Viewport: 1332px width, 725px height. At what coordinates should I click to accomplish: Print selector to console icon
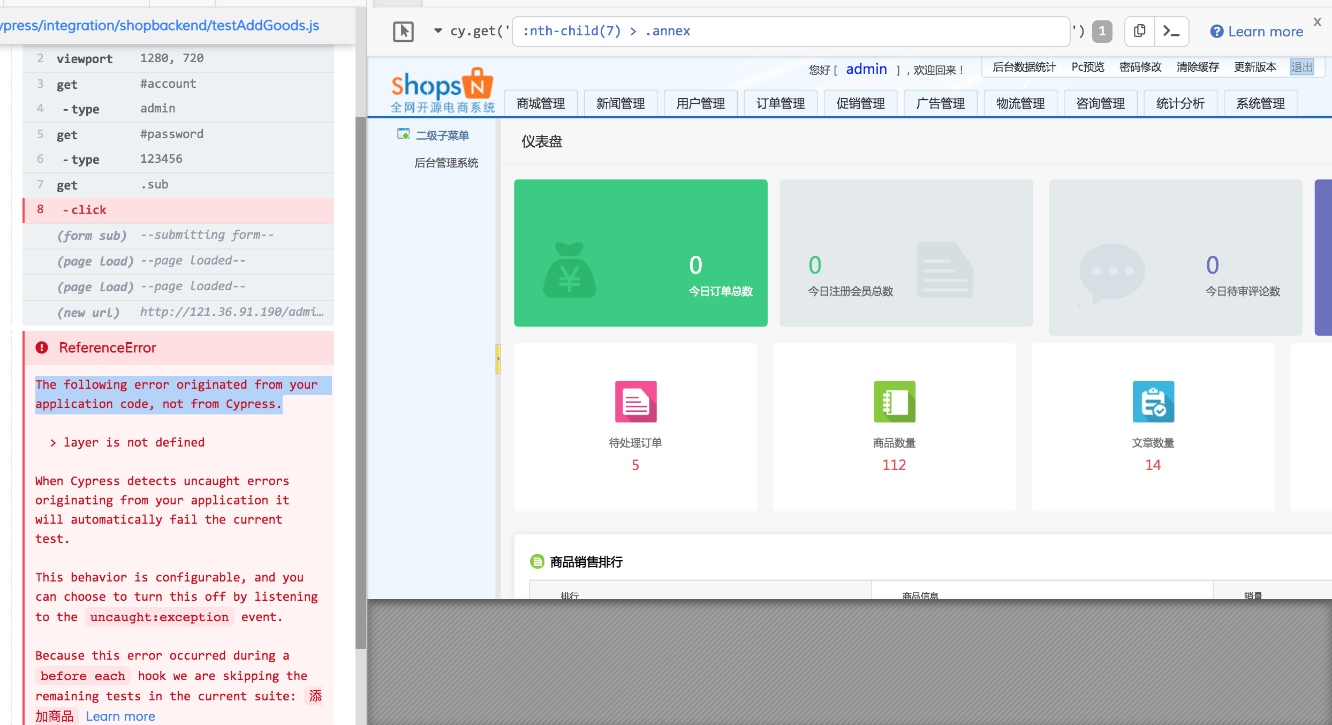point(1171,31)
